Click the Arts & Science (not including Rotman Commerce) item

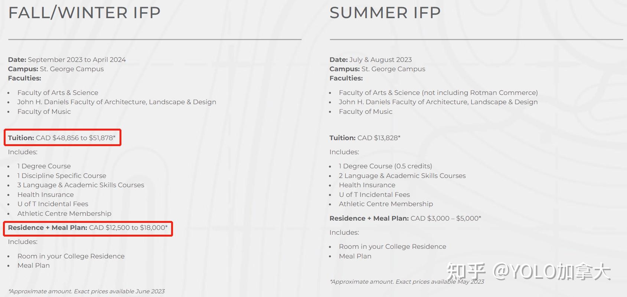[438, 93]
